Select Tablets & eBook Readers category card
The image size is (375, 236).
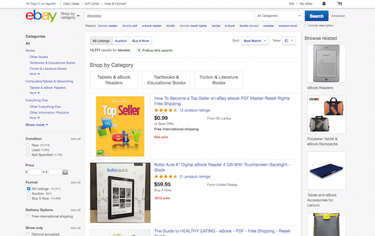(x=114, y=80)
